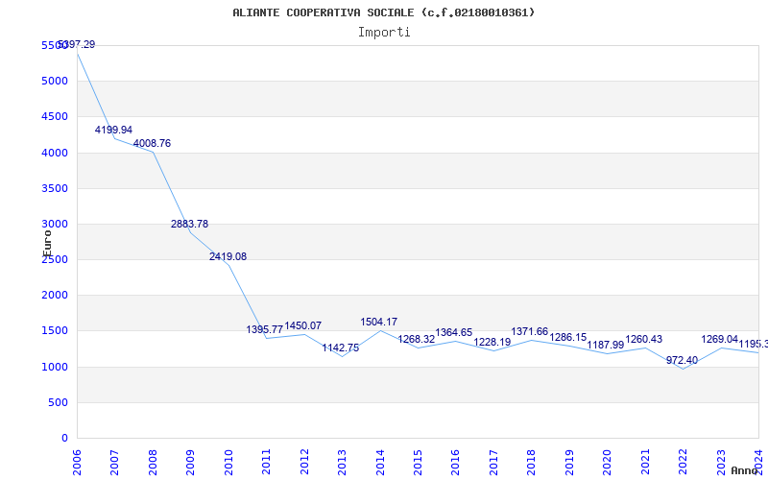768x480 pixels.
Task: Click the 2022 year tick label
Action: click(x=683, y=462)
